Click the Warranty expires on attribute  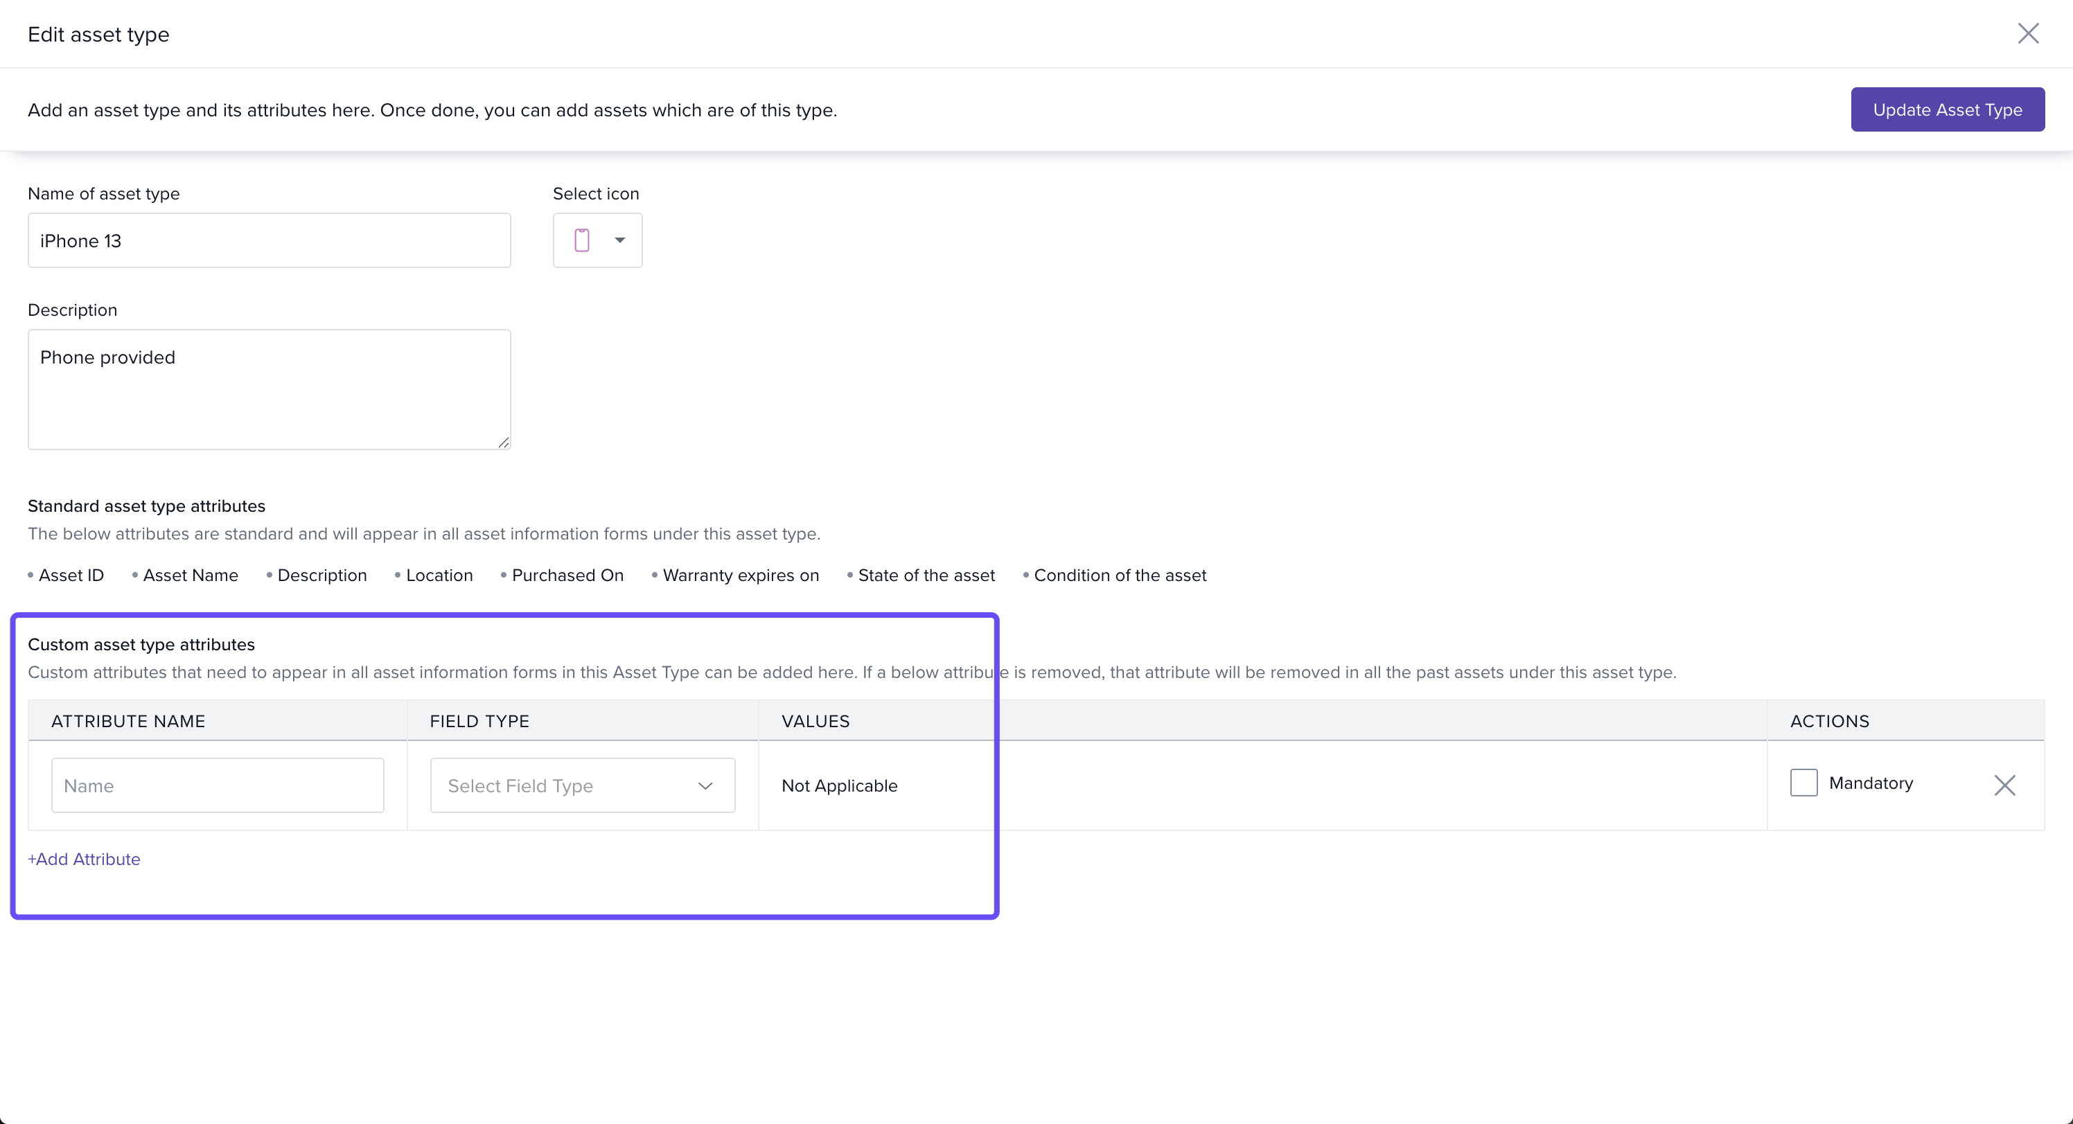click(x=741, y=576)
